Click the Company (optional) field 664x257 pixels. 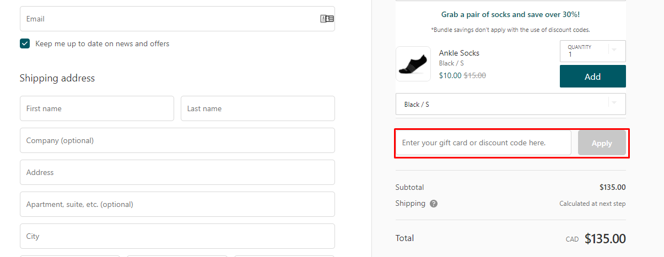click(x=177, y=140)
